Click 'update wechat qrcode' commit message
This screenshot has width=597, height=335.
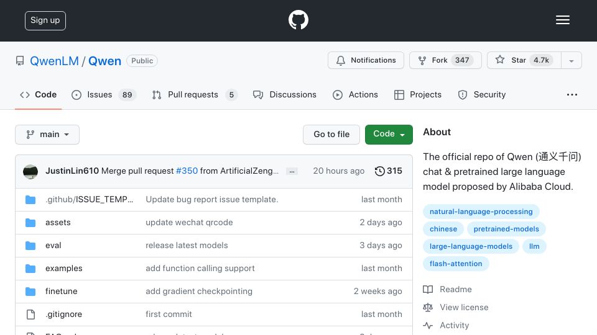pos(189,223)
